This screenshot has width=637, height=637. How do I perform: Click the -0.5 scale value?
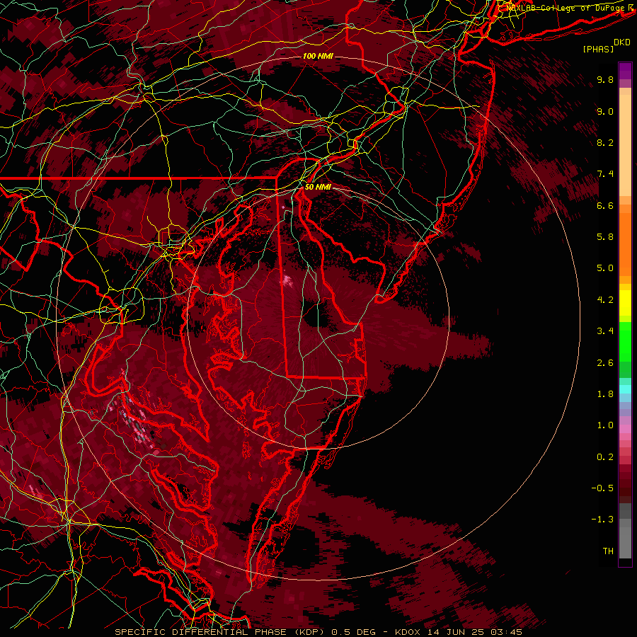point(602,488)
